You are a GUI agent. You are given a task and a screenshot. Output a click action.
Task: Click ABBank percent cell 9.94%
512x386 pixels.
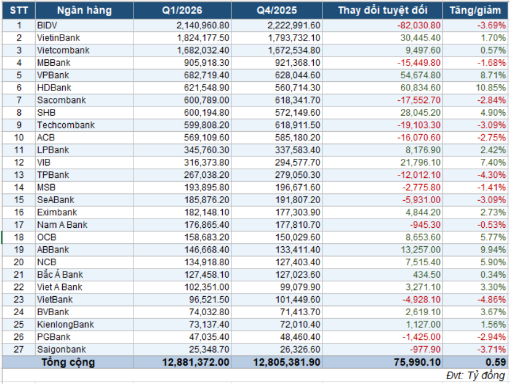pos(475,250)
